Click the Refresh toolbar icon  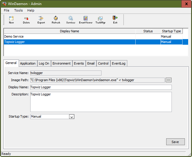(56, 20)
